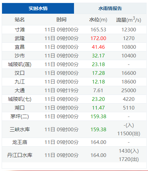Image resolution: width=148 pixels, height=171 pixels.
Task: Switch to the 实时水情 tab
Action: tap(38, 8)
